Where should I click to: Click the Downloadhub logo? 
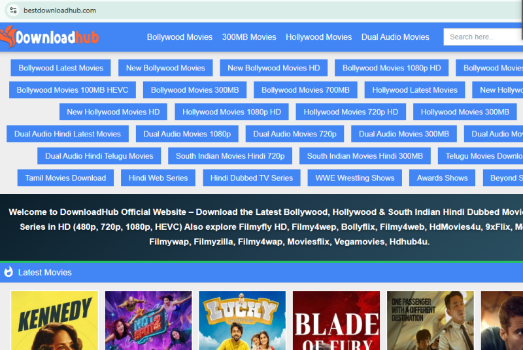click(50, 37)
